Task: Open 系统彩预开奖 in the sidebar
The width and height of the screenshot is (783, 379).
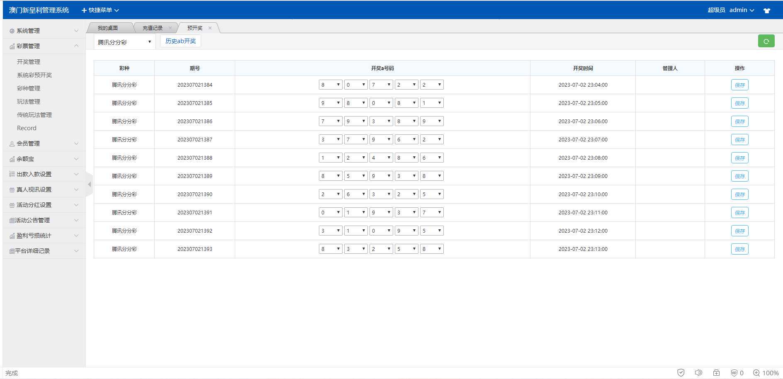Action: point(34,75)
